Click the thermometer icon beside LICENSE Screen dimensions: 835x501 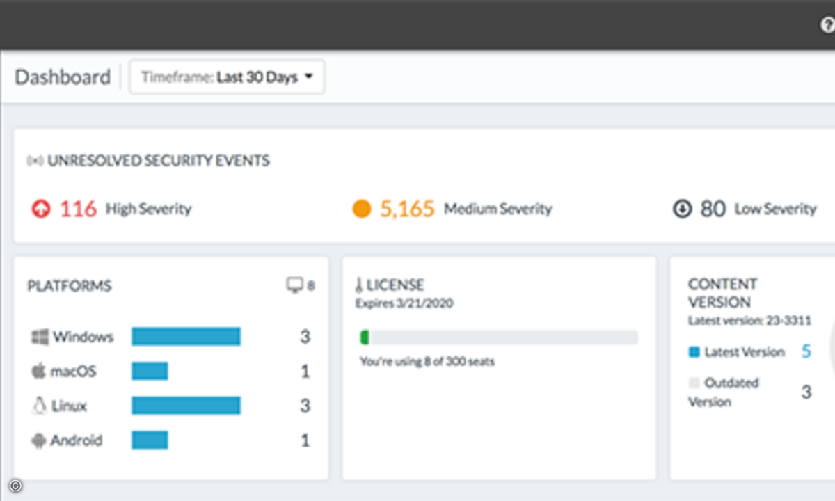pyautogui.click(x=360, y=285)
